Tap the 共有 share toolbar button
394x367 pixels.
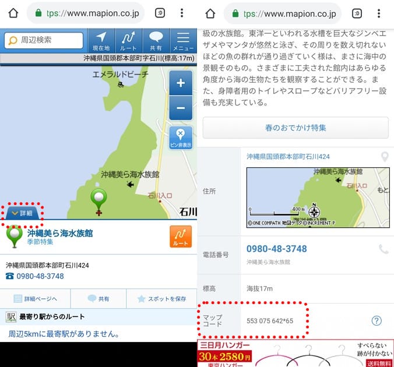tap(156, 41)
